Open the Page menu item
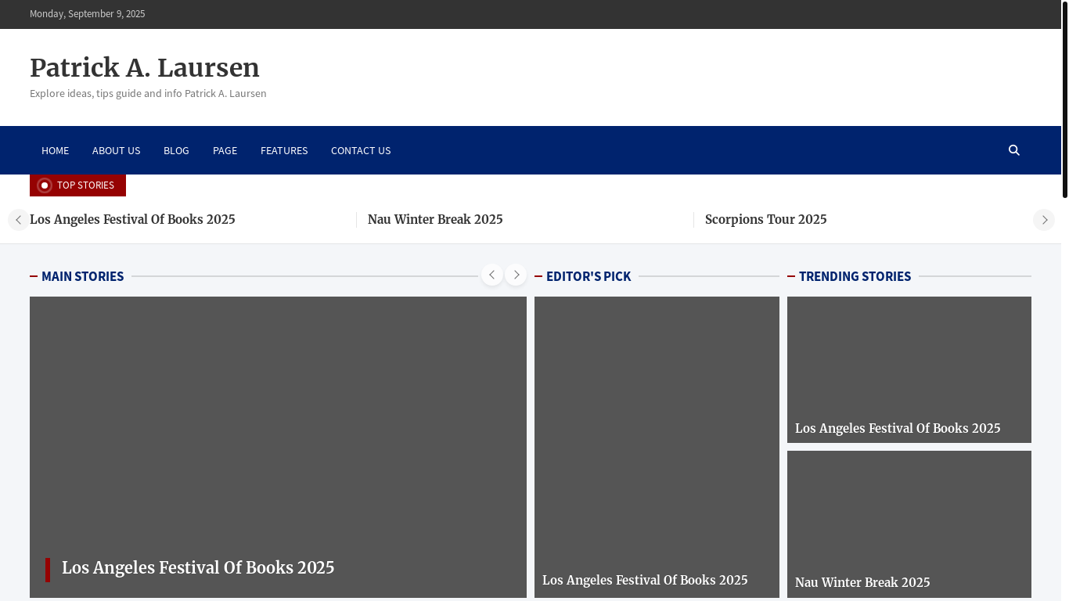The image size is (1069, 601). pyautogui.click(x=225, y=150)
